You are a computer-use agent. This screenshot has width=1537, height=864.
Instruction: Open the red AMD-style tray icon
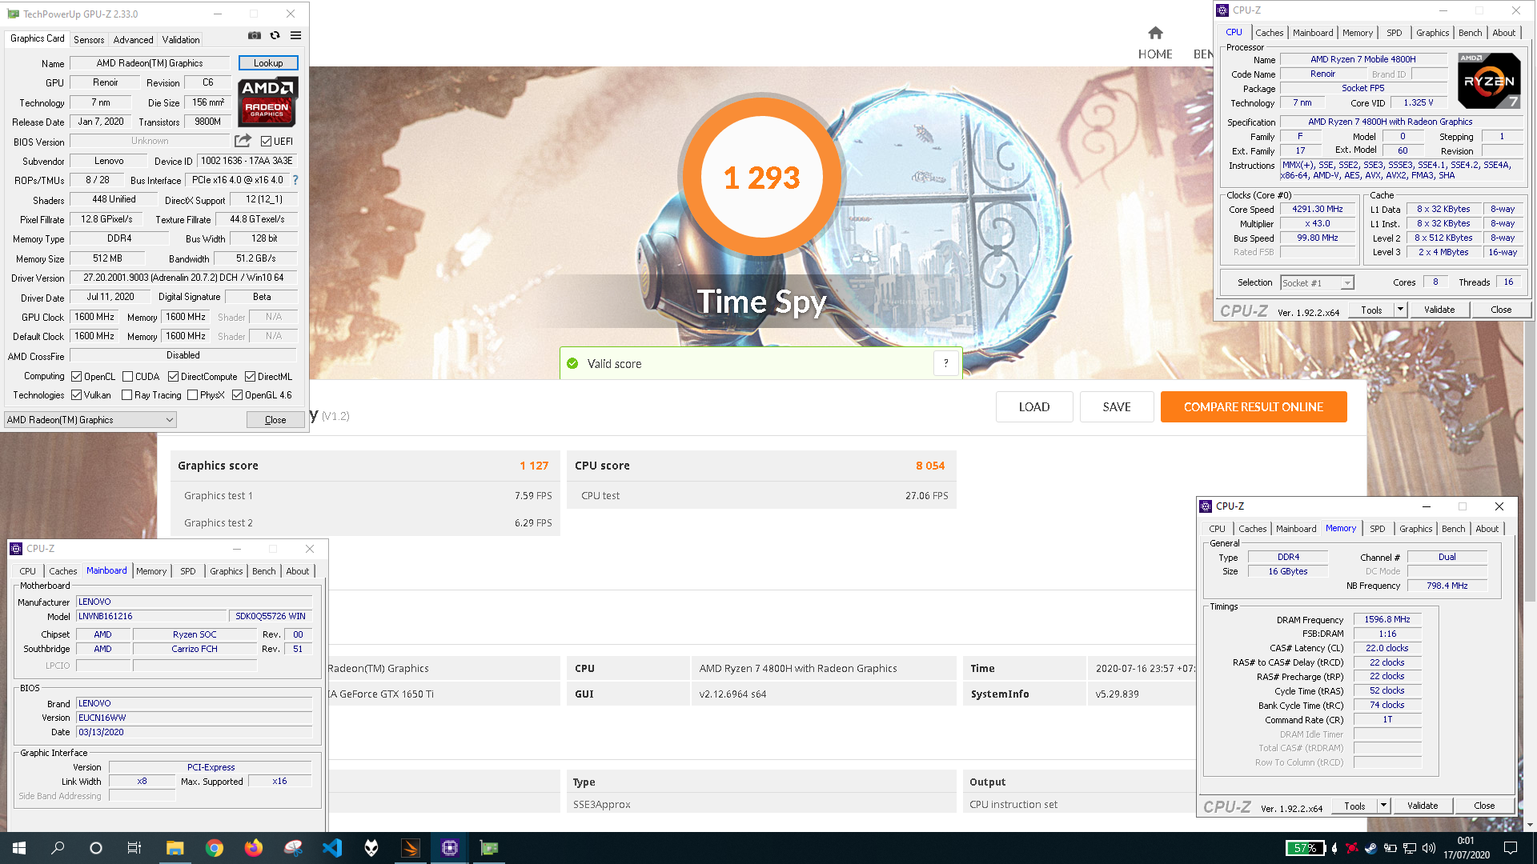1352,848
